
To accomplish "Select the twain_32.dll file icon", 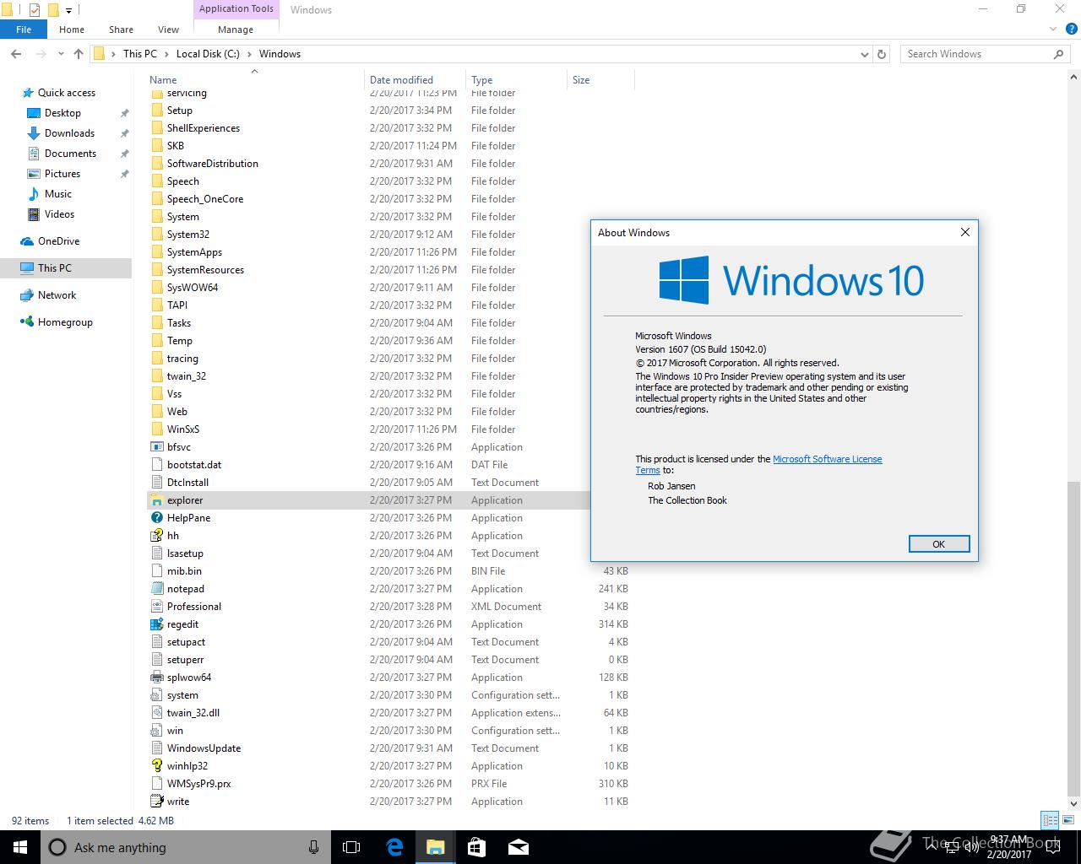I will [156, 713].
